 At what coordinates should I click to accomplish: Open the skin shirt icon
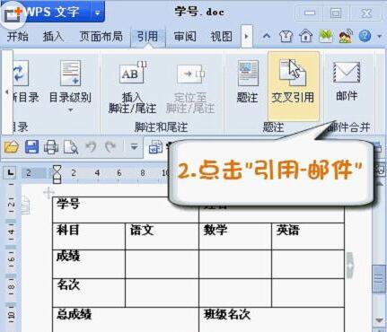point(286,37)
